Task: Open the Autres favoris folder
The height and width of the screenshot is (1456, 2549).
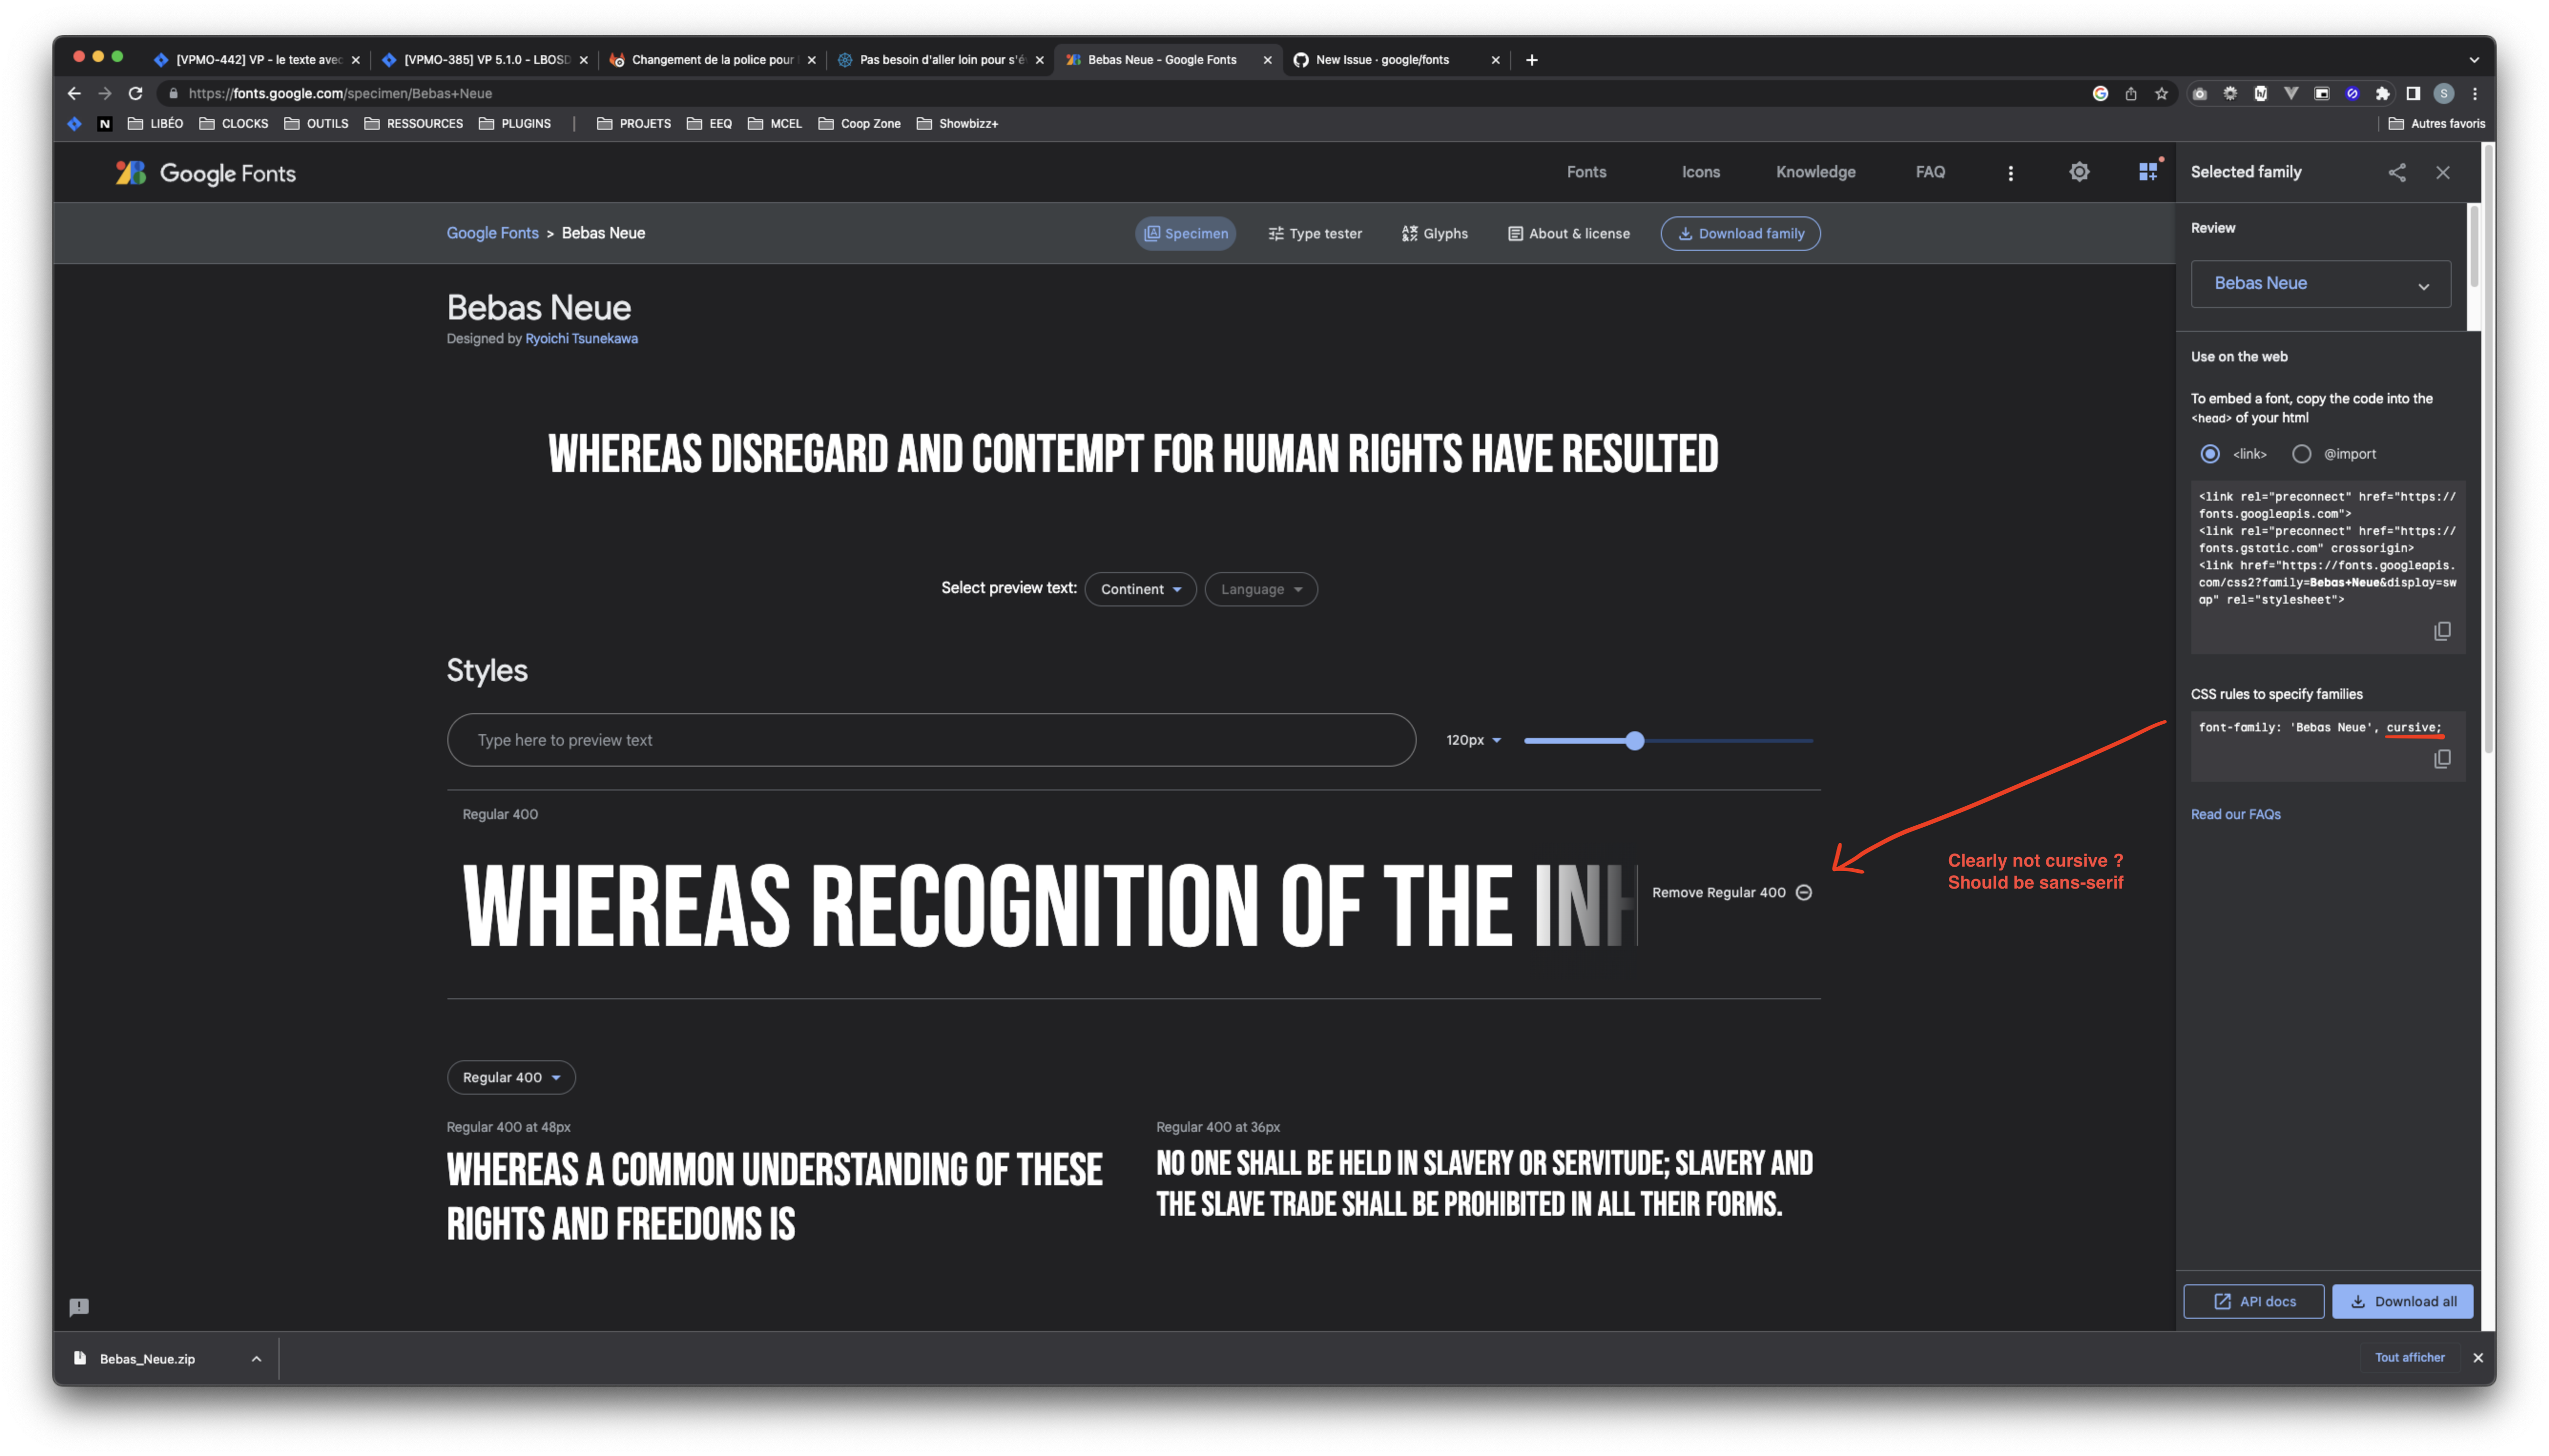Action: [2436, 124]
